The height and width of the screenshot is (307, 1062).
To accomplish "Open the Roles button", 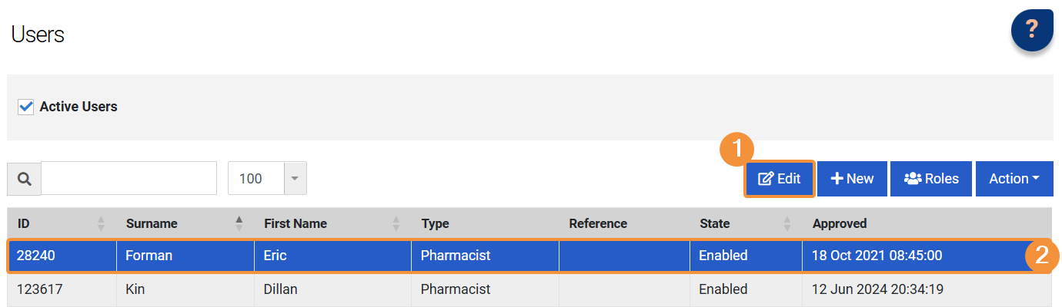I will pos(931,179).
